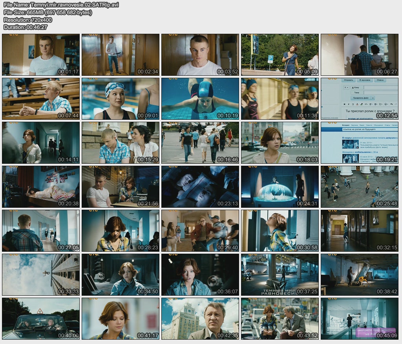The height and width of the screenshot is (344, 402).
Task: Click 'В черновики' drafts button in email frame
Action: [x=365, y=80]
